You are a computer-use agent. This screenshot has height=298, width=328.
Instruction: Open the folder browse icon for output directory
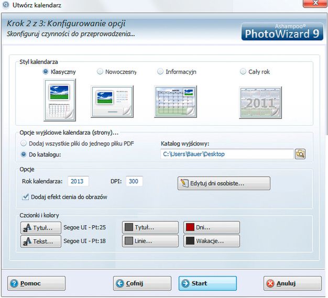[300, 154]
